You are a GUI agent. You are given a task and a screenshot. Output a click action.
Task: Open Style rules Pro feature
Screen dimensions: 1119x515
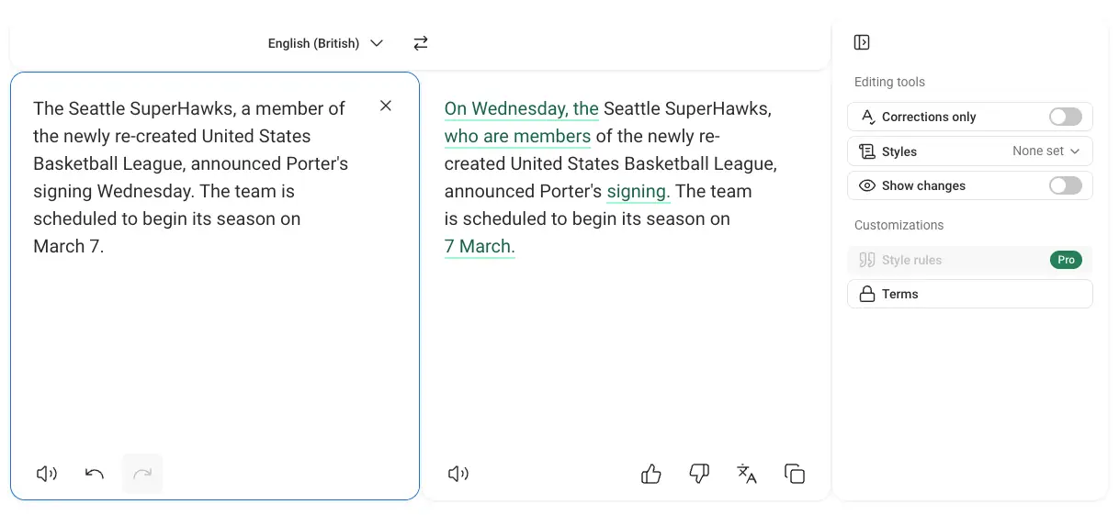pyautogui.click(x=969, y=260)
